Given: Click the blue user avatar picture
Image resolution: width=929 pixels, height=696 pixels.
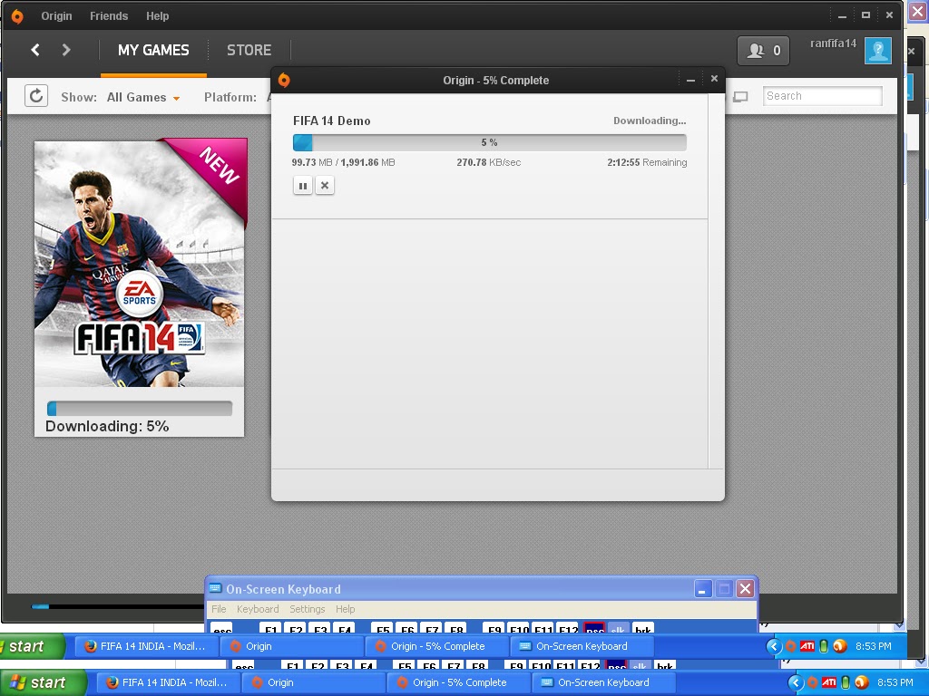Looking at the screenshot, I should [x=878, y=51].
